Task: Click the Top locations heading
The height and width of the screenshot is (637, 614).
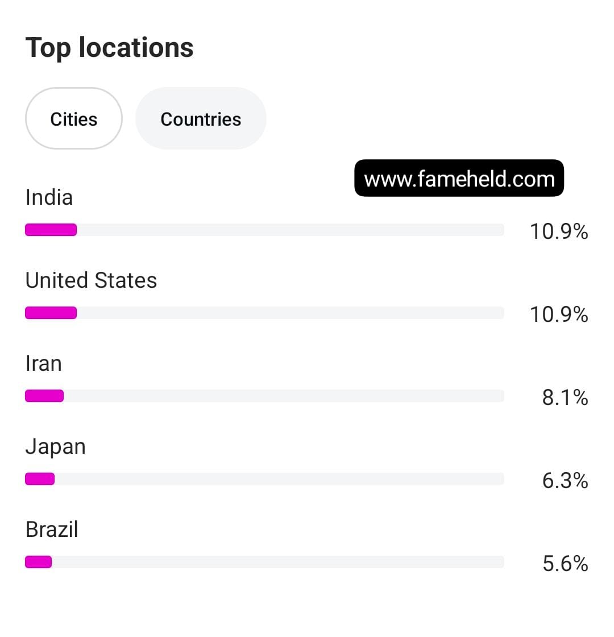Action: coord(110,47)
